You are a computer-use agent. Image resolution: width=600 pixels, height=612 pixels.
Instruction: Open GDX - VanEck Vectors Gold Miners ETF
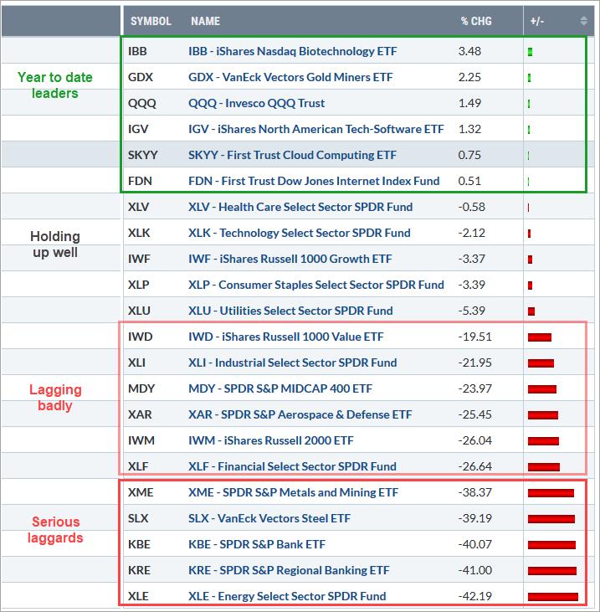click(x=292, y=78)
